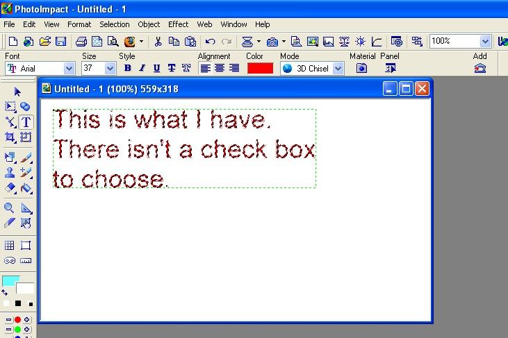Image resolution: width=508 pixels, height=338 pixels.
Task: Click the Material icon in the text bar
Action: click(361, 68)
